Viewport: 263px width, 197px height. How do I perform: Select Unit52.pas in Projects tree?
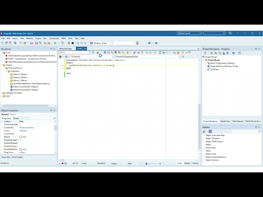[215, 69]
